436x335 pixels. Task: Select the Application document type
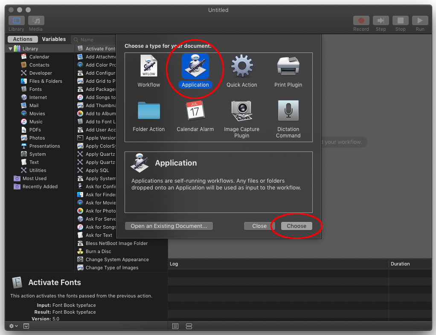coord(195,71)
